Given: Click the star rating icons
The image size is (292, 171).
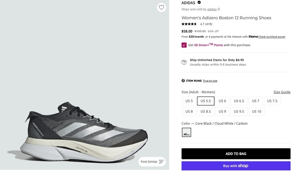Looking at the screenshot, I should coord(189,24).
